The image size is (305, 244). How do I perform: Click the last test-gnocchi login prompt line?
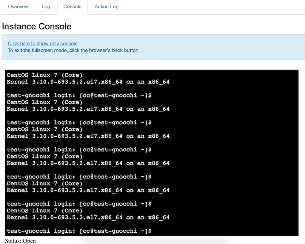(x=79, y=231)
